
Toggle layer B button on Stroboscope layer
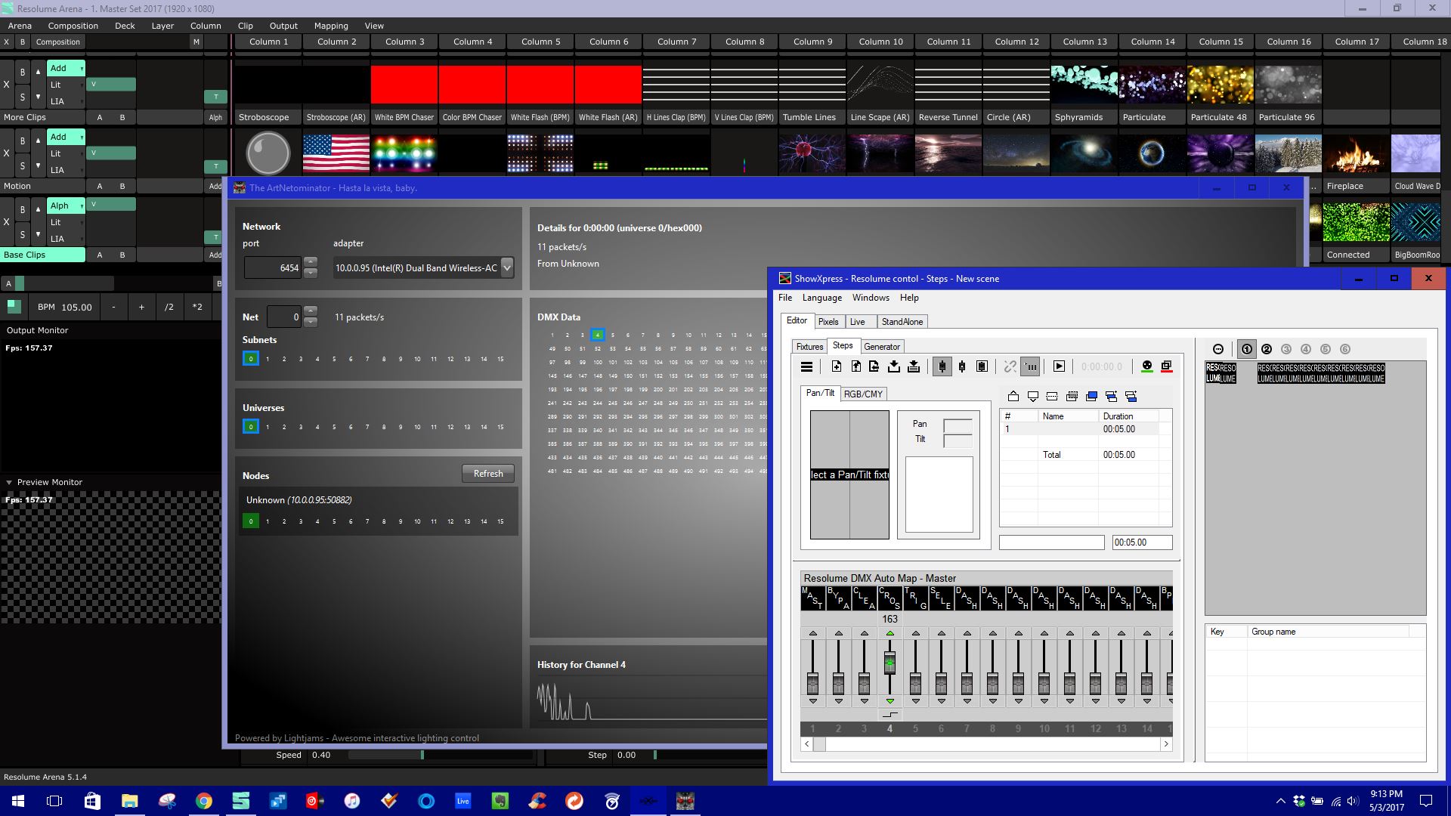(23, 73)
